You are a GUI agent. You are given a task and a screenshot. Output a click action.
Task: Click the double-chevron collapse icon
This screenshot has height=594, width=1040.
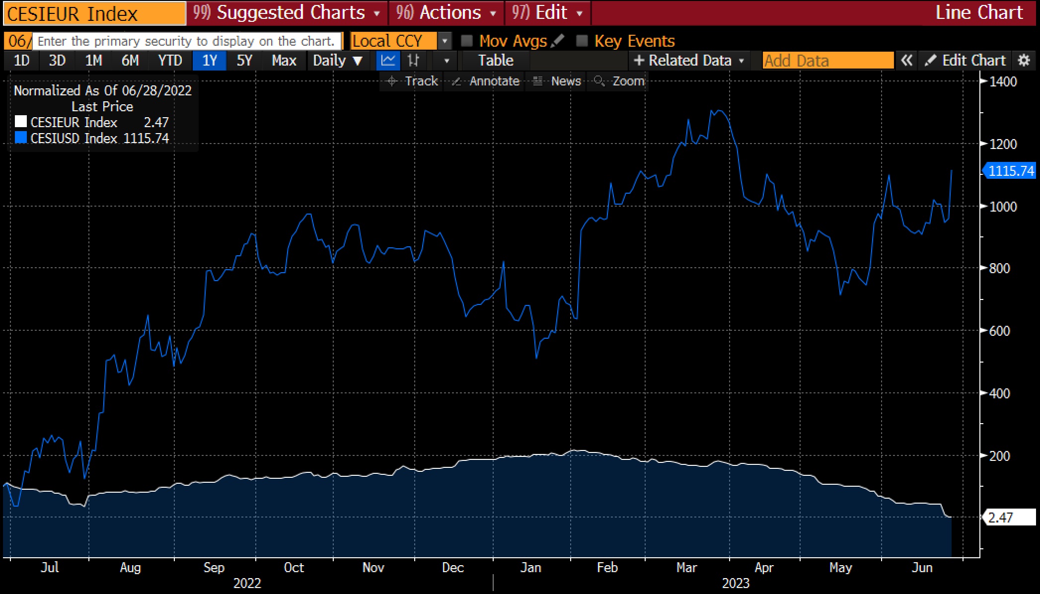[x=906, y=61]
